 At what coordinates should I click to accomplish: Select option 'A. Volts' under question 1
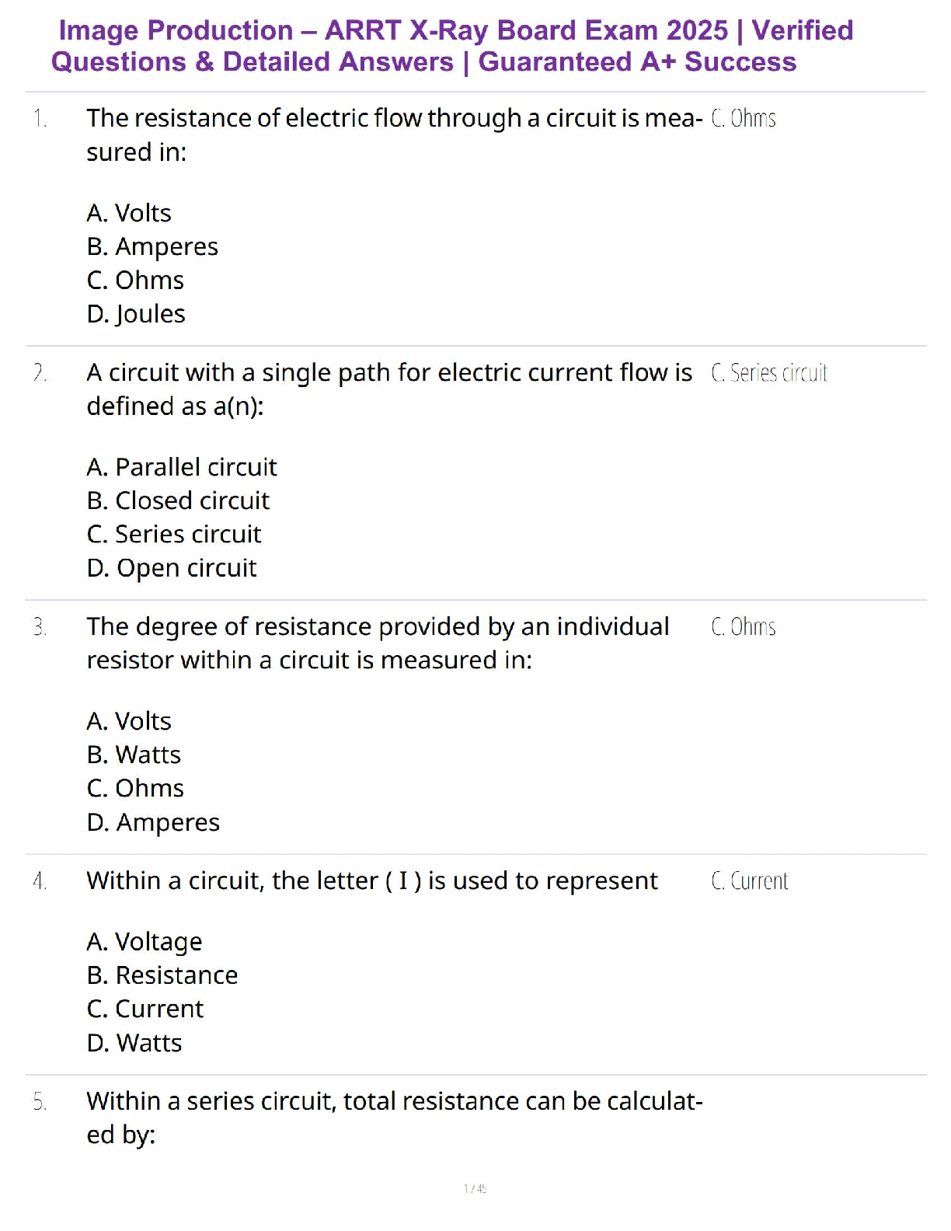pyautogui.click(x=129, y=213)
